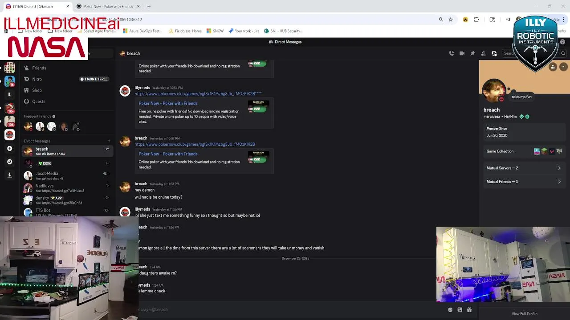Start a video call with breach
This screenshot has width=570, height=320.
pyautogui.click(x=462, y=53)
